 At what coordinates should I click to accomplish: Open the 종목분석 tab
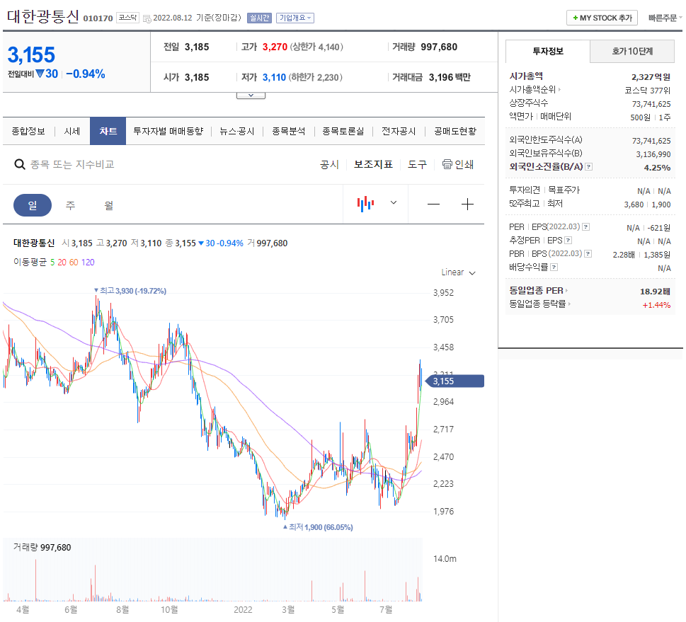point(288,131)
